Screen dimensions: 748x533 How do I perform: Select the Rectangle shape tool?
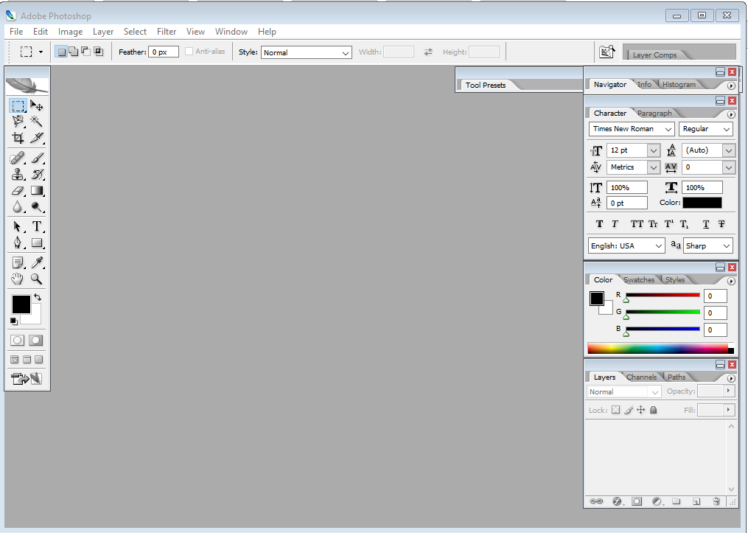(36, 243)
